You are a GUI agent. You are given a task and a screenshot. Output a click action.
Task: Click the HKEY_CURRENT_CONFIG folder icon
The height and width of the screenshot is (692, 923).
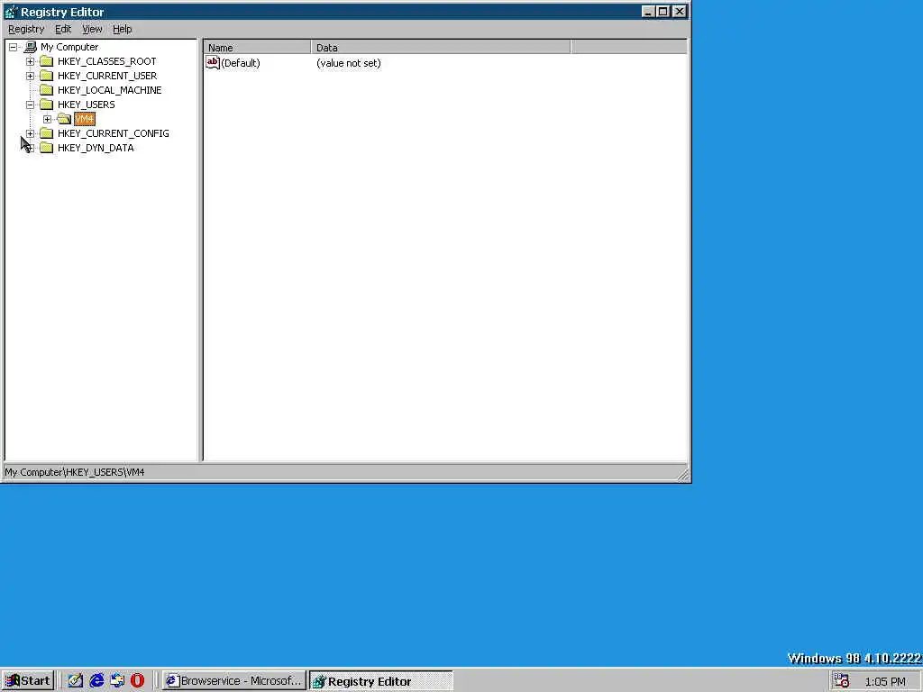(x=47, y=133)
